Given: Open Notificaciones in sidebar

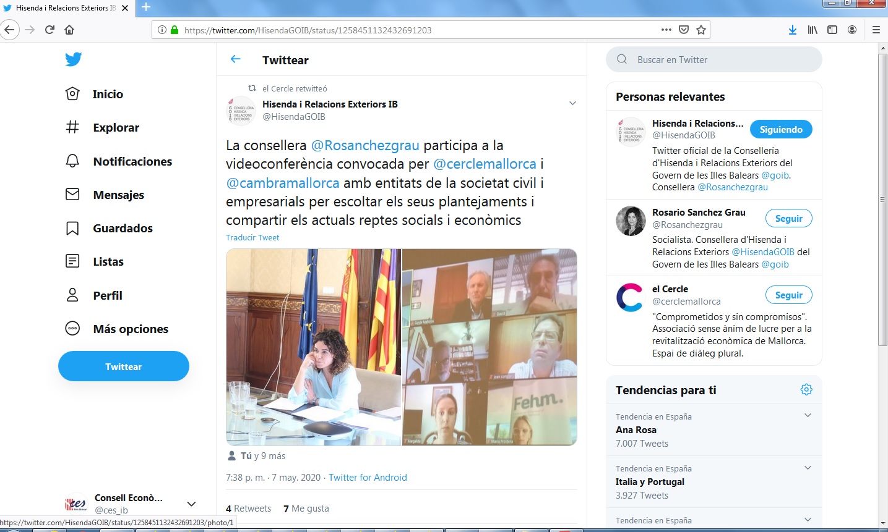Looking at the screenshot, I should 132,161.
